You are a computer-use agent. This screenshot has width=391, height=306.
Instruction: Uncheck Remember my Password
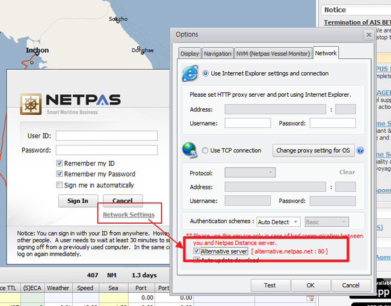[x=59, y=174]
